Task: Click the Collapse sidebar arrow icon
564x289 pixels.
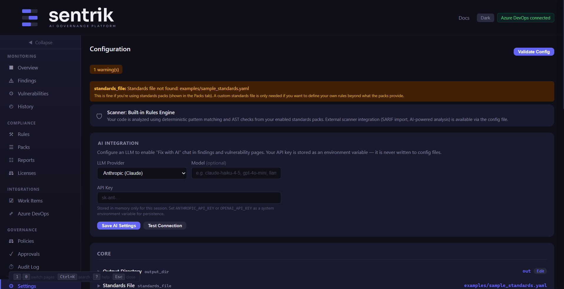Action: [x=30, y=42]
